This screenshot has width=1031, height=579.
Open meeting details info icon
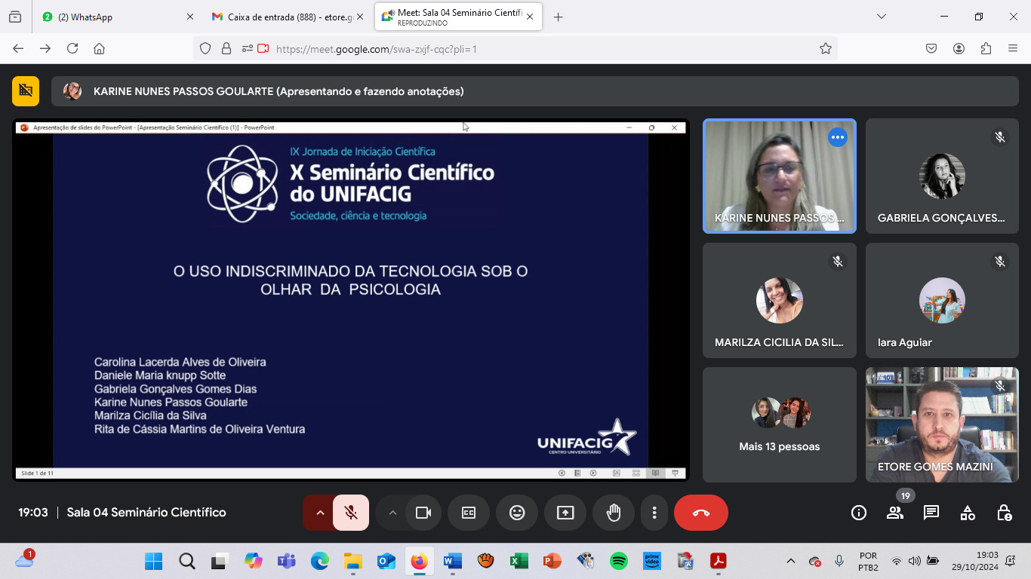tap(859, 513)
